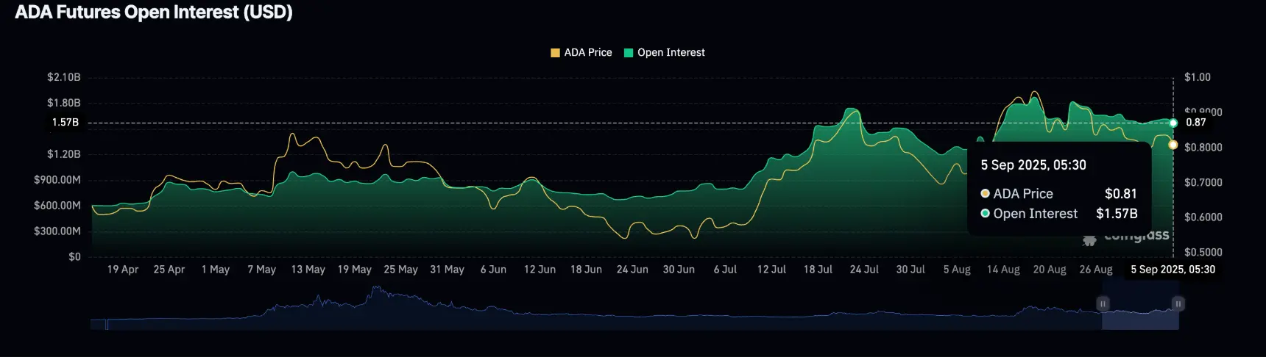The width and height of the screenshot is (1266, 357).
Task: Select the 5 Sep 2025, 05:30 axis label
Action: coord(1173,270)
